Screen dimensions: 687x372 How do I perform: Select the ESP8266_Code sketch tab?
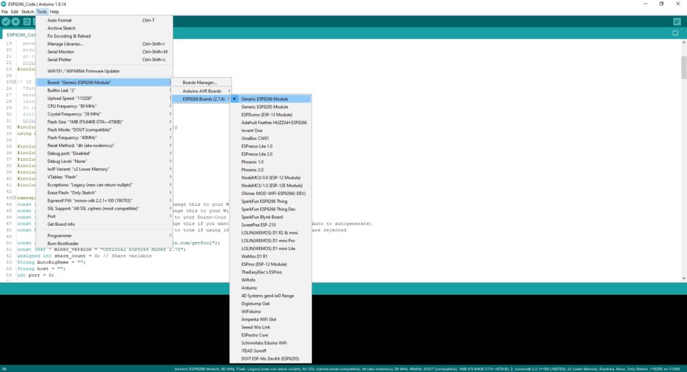point(20,35)
